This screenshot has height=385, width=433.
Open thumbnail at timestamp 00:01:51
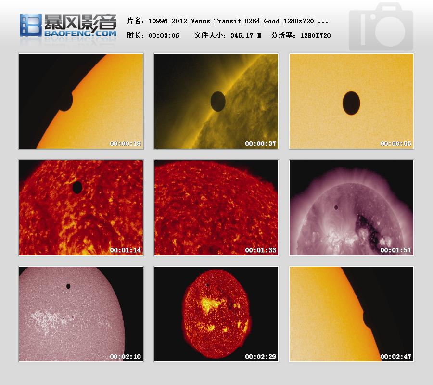[351, 207]
